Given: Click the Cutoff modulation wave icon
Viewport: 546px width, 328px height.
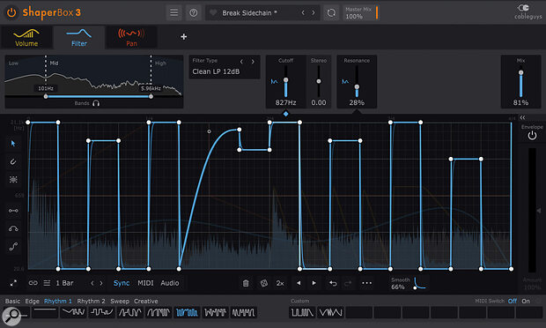Looking at the screenshot, I should tap(274, 82).
